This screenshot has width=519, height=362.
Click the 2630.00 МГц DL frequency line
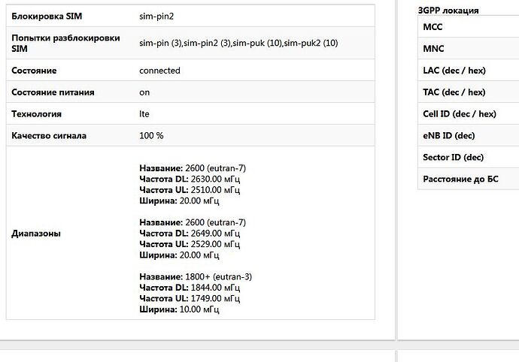tap(190, 179)
